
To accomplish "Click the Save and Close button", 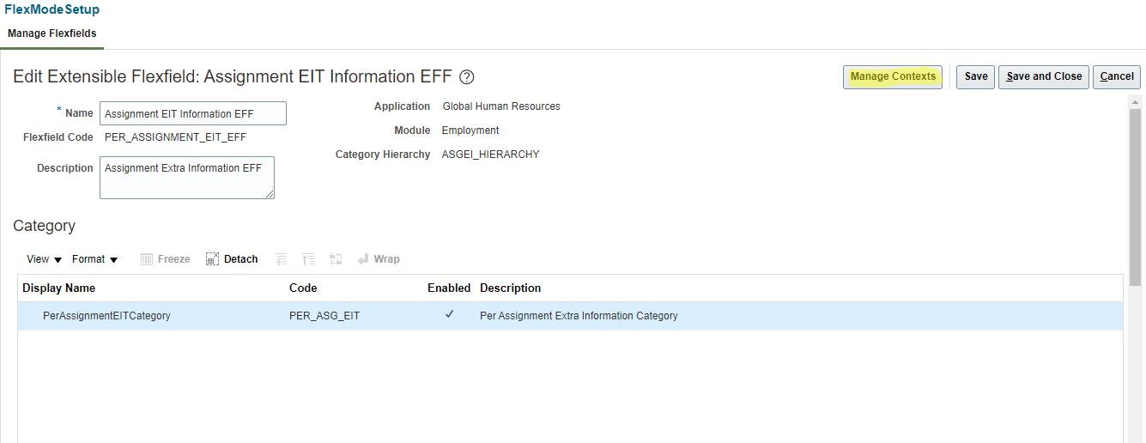I will click(1044, 76).
